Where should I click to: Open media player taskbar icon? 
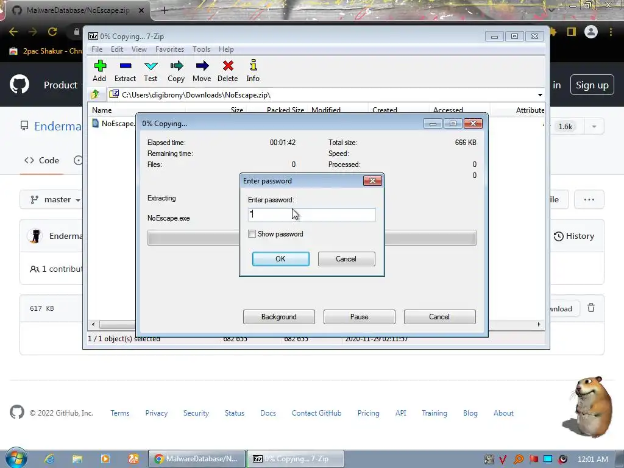105,459
